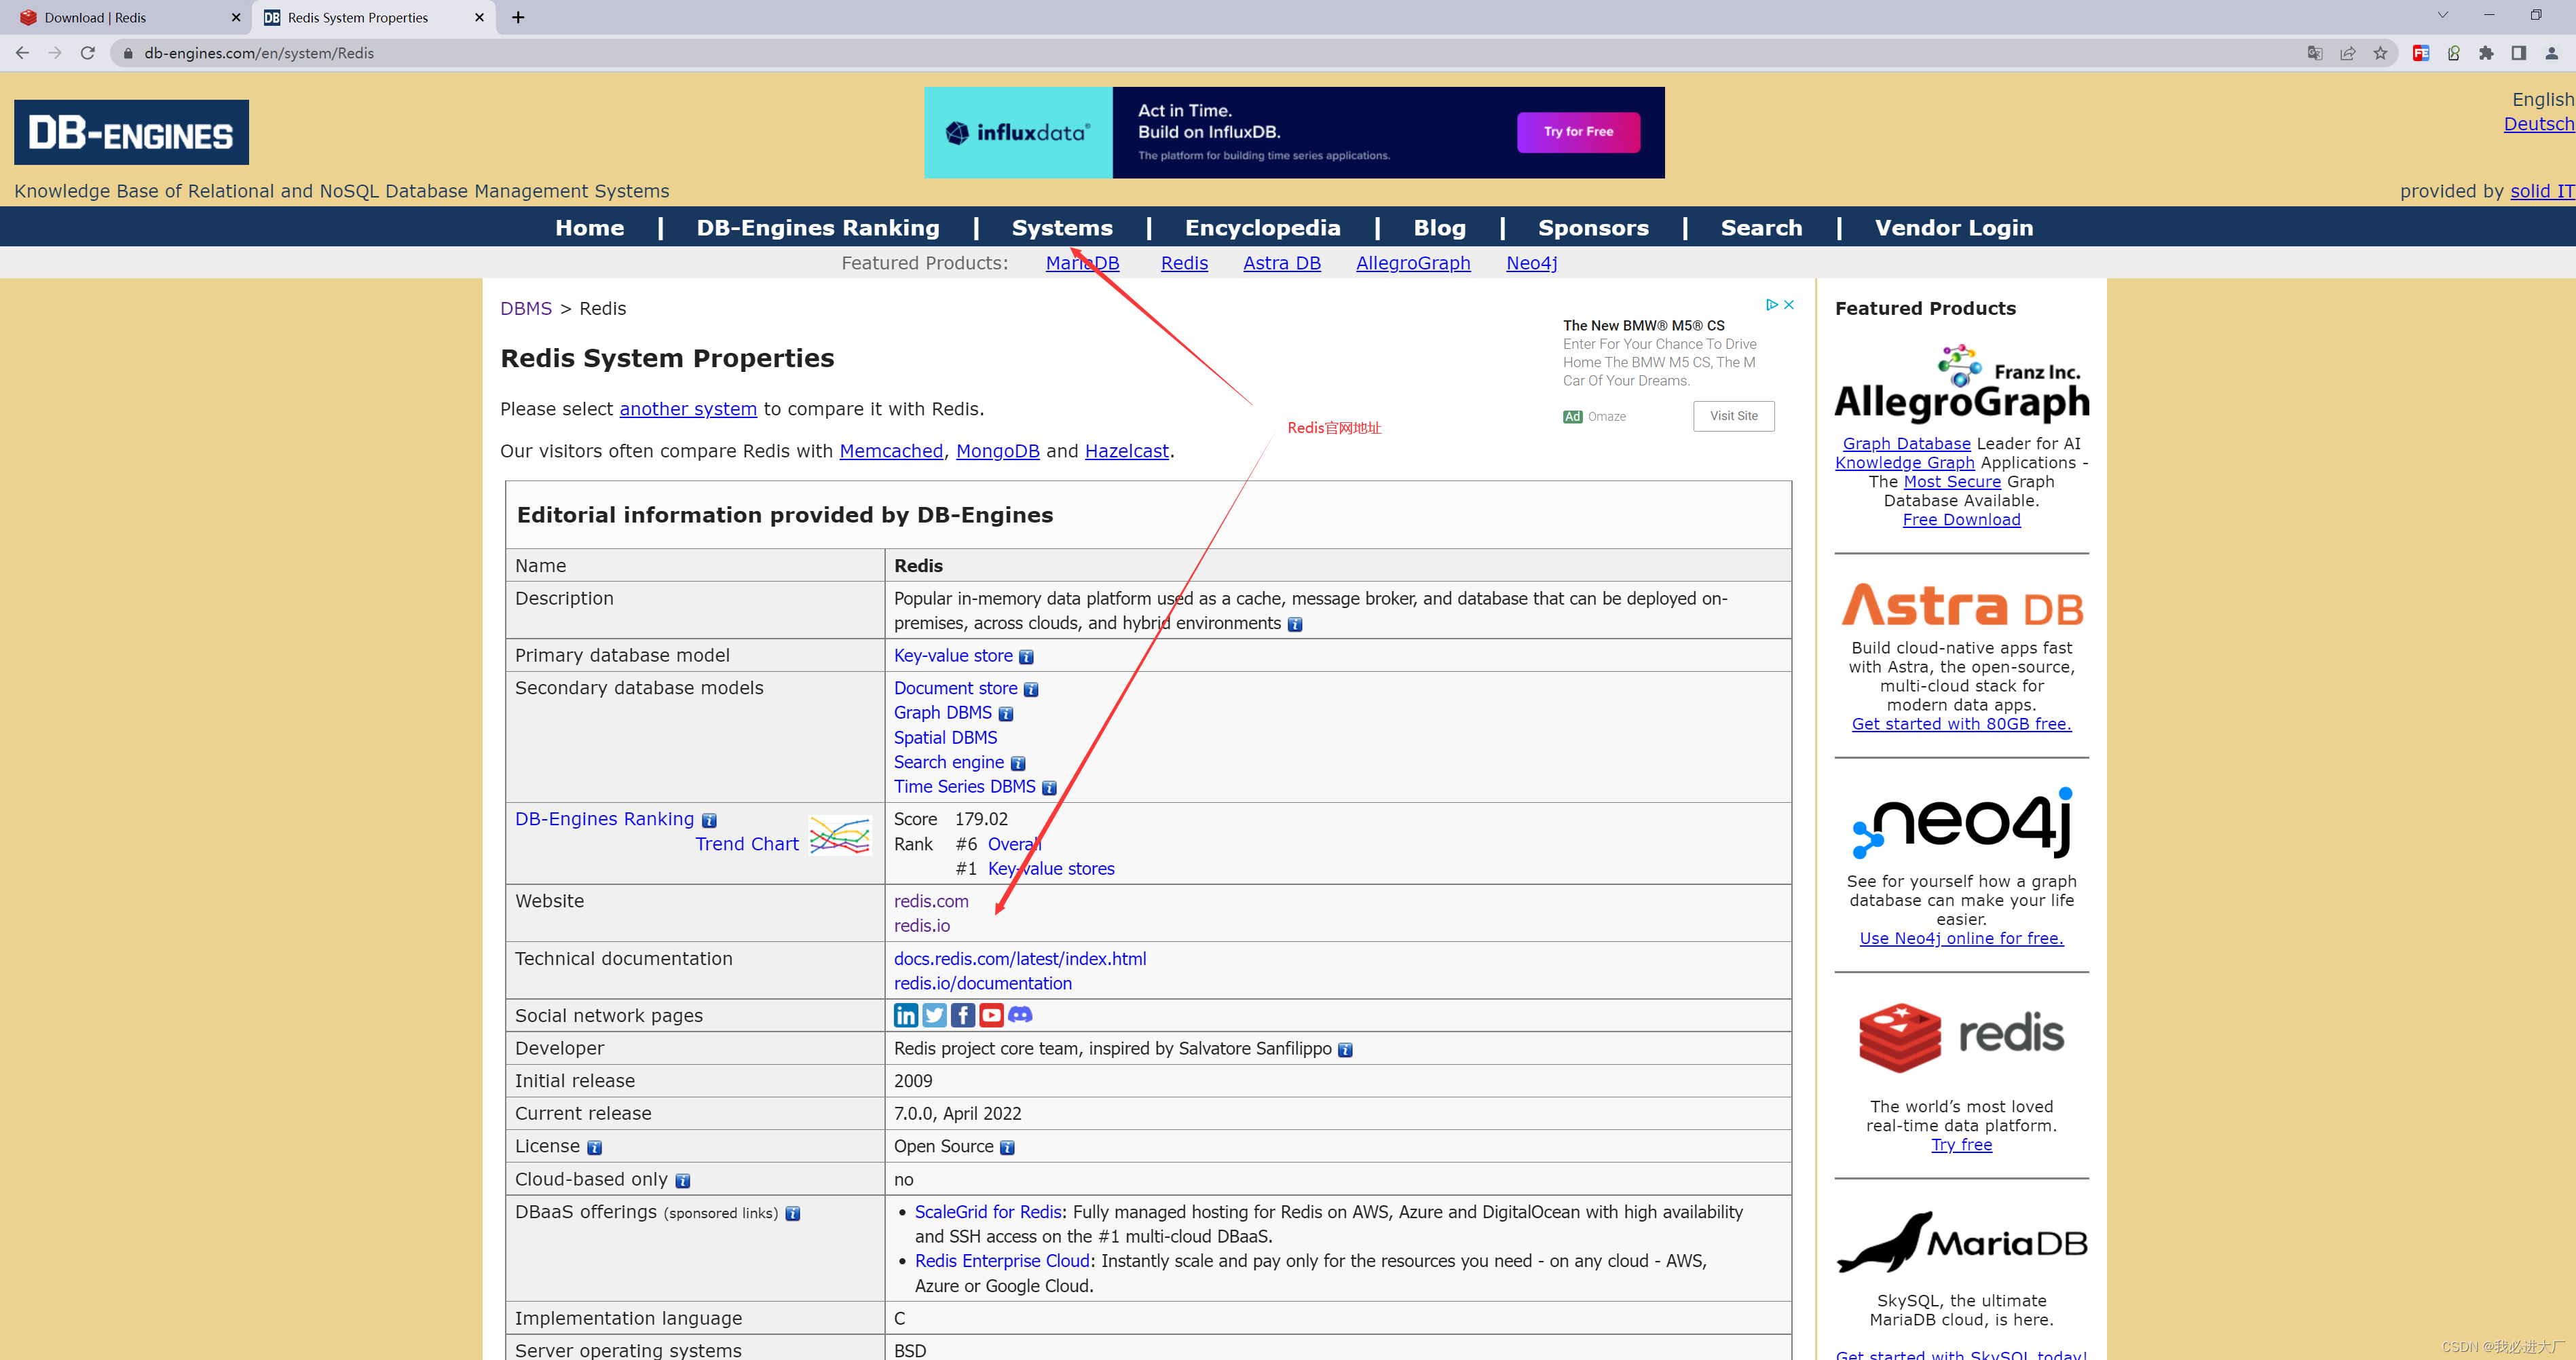Click AllegroGraph in Featured Products bar

coord(1413,263)
